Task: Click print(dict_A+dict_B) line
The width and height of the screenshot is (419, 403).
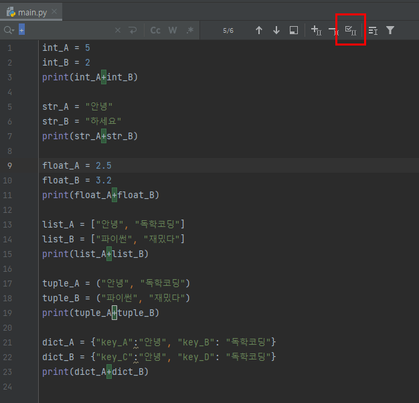Action: 95,372
